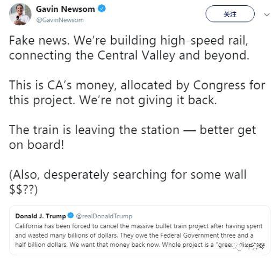Click the Donald J. Trump name in the quoted tweet
The image size is (273, 258).
[x=40, y=216]
